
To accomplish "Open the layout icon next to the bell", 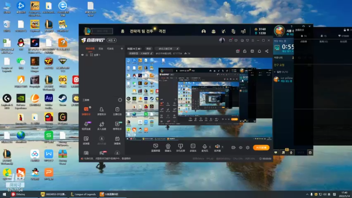I will coord(252,51).
